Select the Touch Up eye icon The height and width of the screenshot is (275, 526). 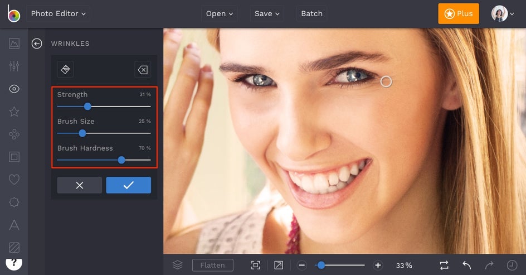14,89
